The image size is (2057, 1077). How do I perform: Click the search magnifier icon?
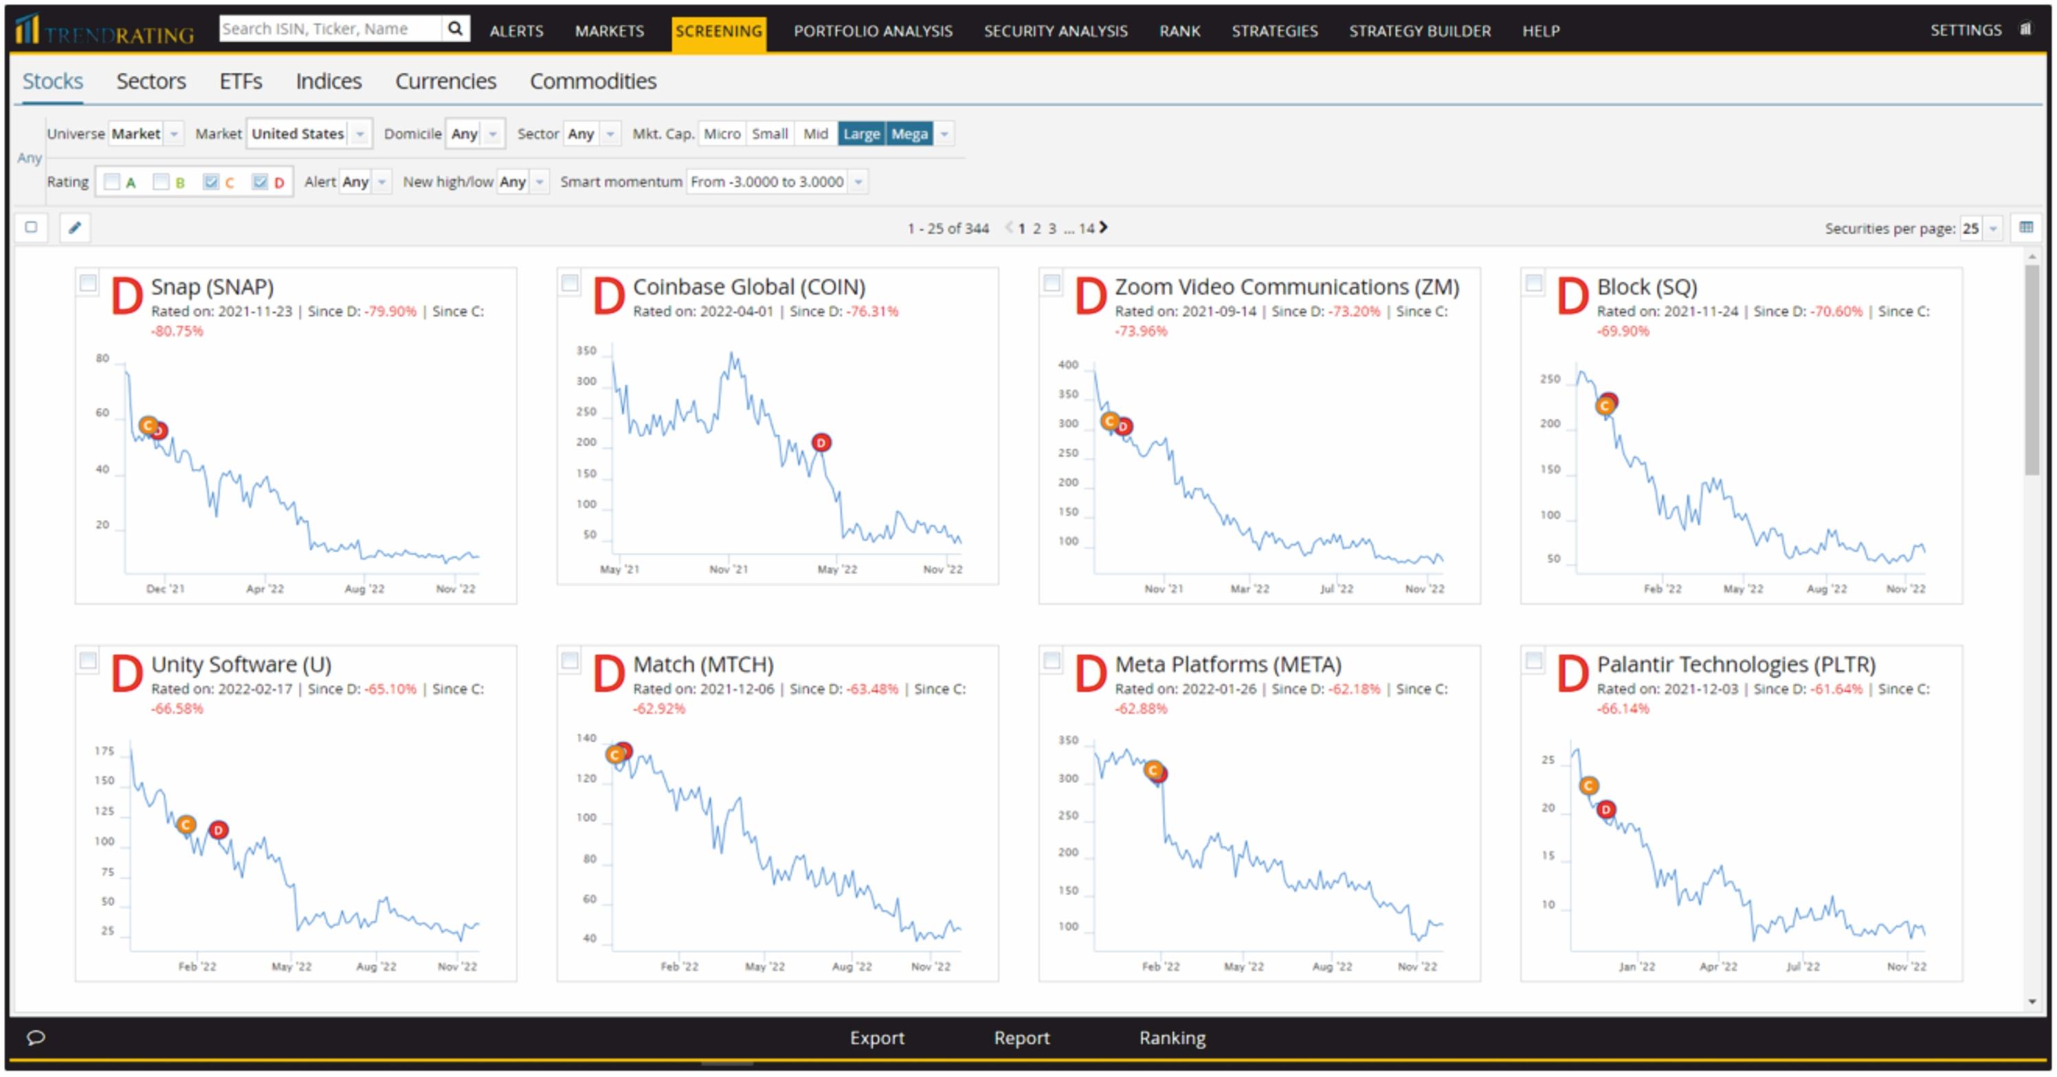[455, 29]
